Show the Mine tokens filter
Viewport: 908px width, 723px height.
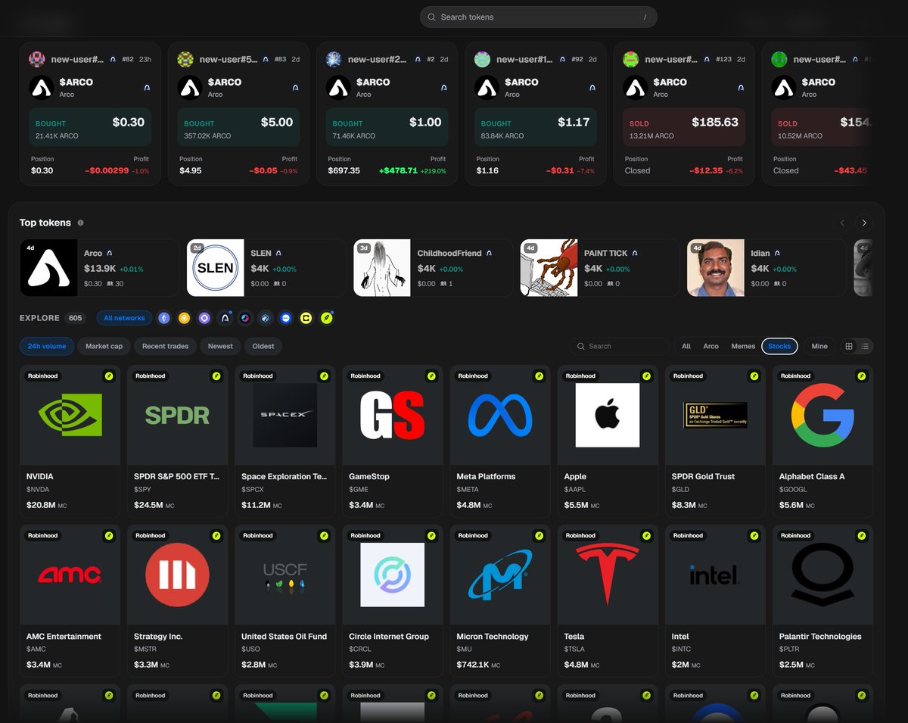pos(819,346)
